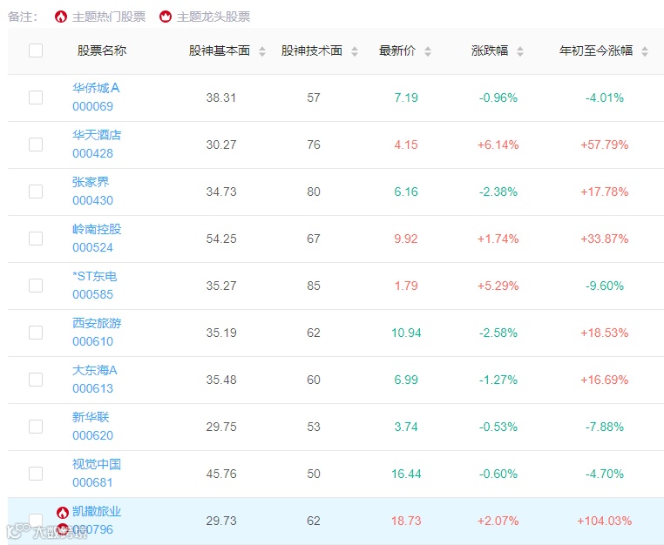Open the 张家界 stock link
Viewport: 664px width, 545px height.
pyautogui.click(x=91, y=182)
